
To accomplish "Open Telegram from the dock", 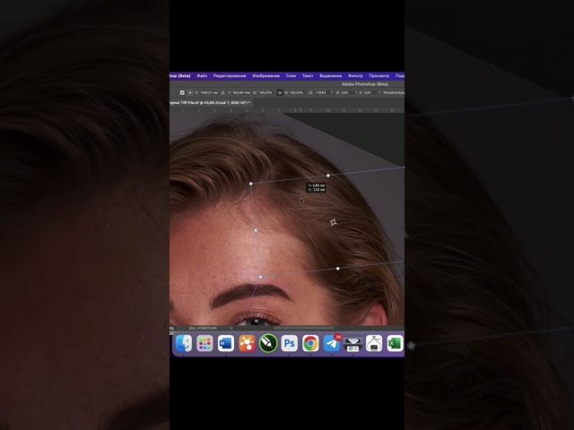I will (x=332, y=343).
